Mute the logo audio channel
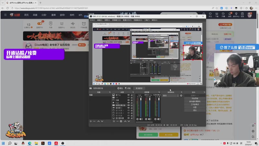This screenshot has height=146, width=259. tap(141, 119)
